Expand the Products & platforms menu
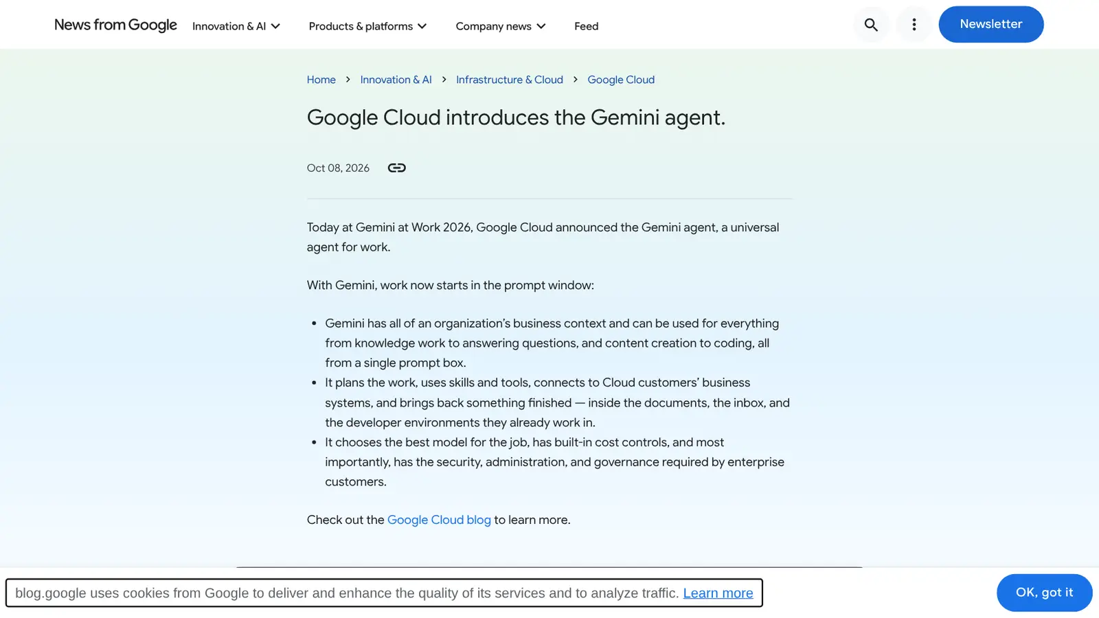Screen dimensions: 1099x618 (x=368, y=26)
